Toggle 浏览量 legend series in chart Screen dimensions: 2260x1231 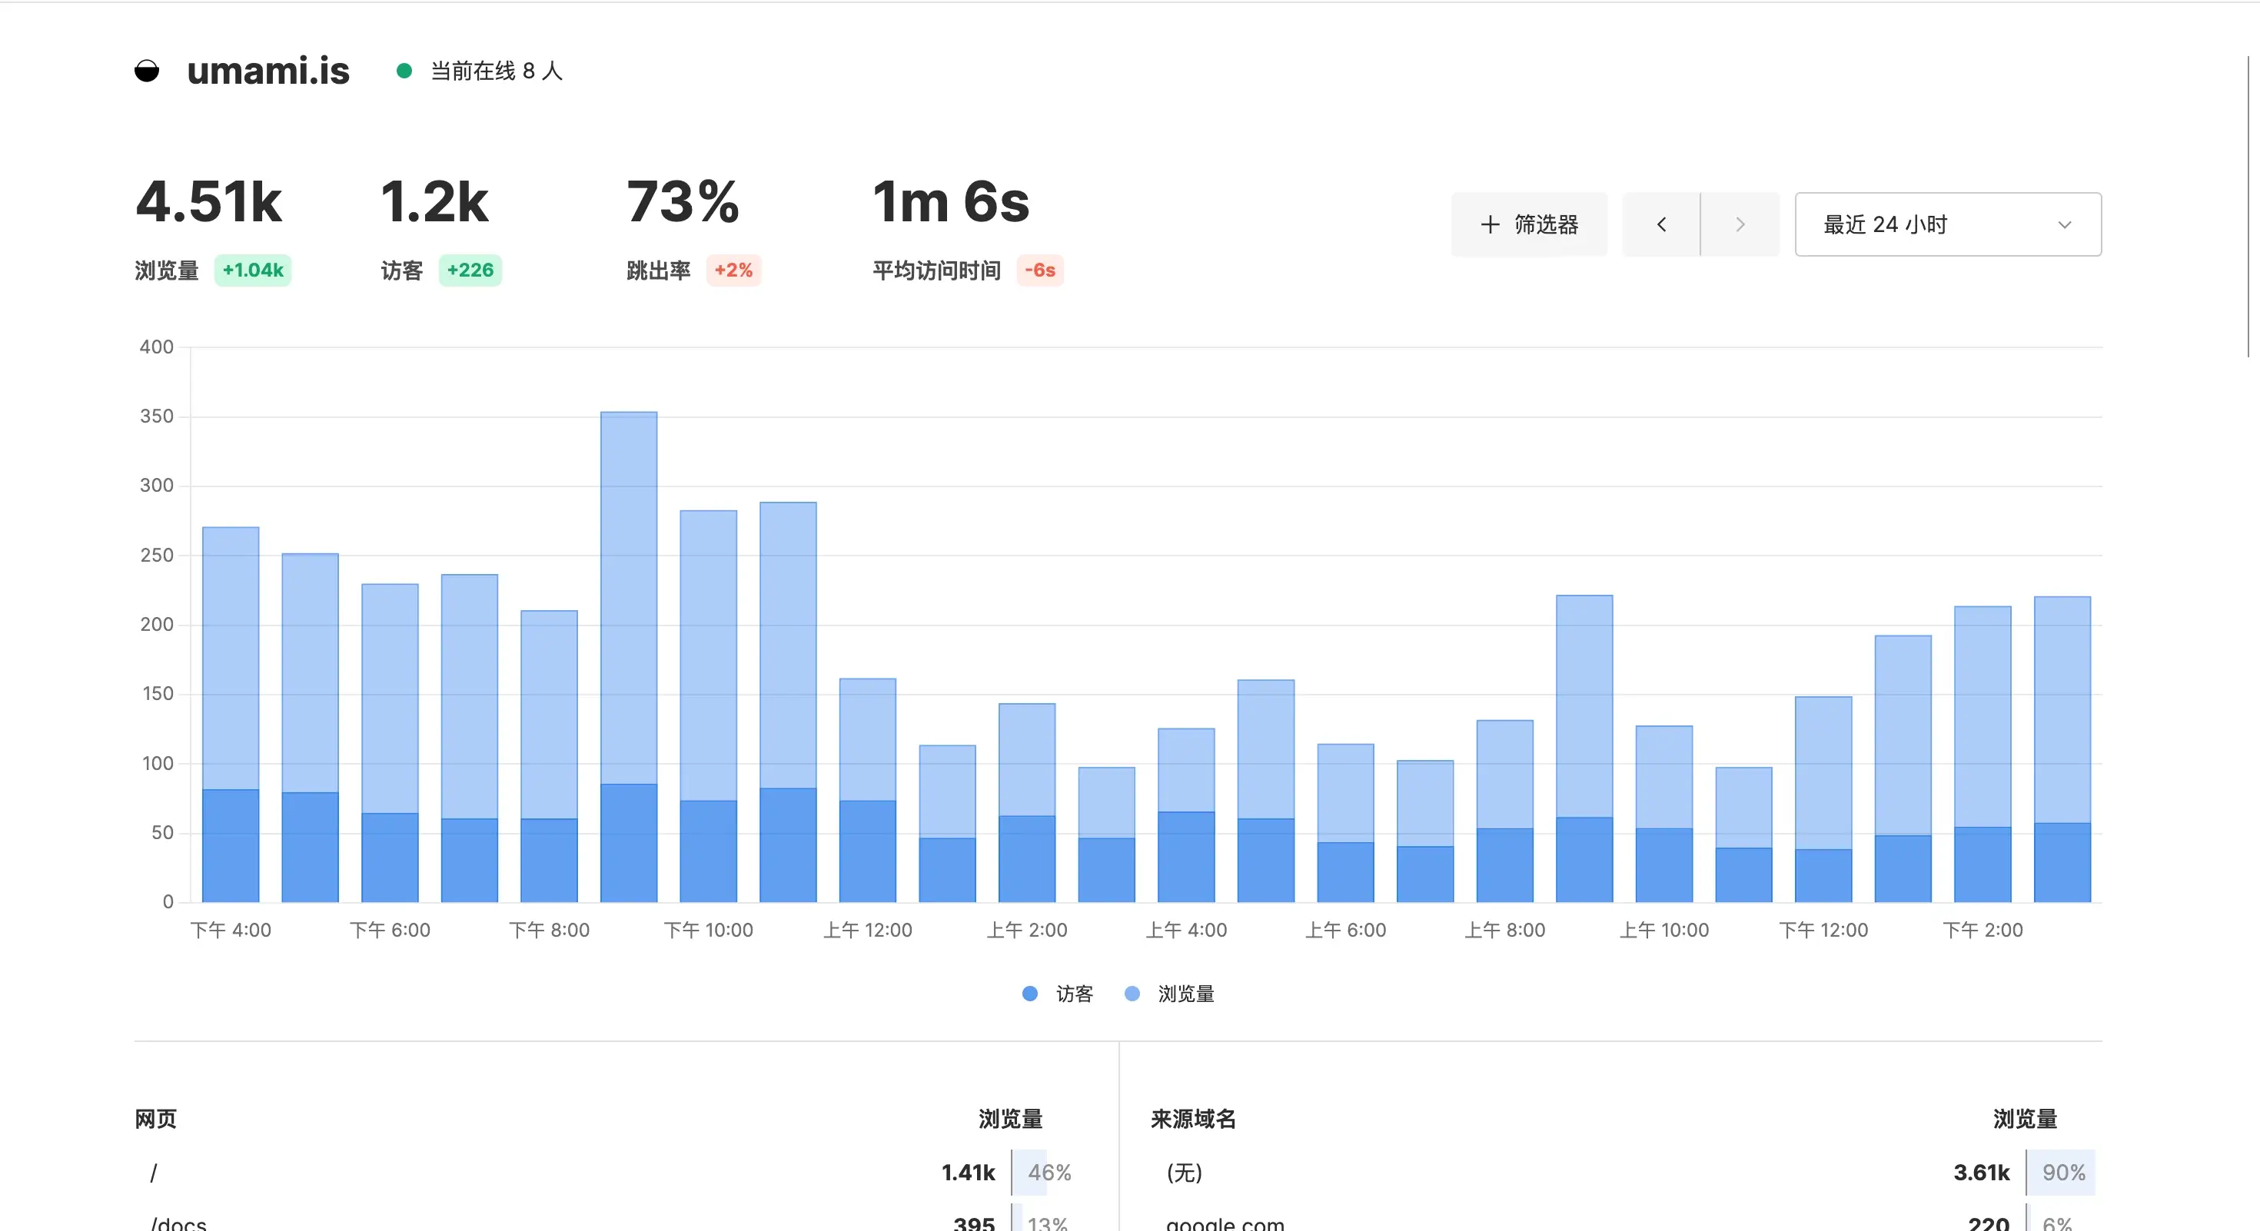tap(1169, 994)
